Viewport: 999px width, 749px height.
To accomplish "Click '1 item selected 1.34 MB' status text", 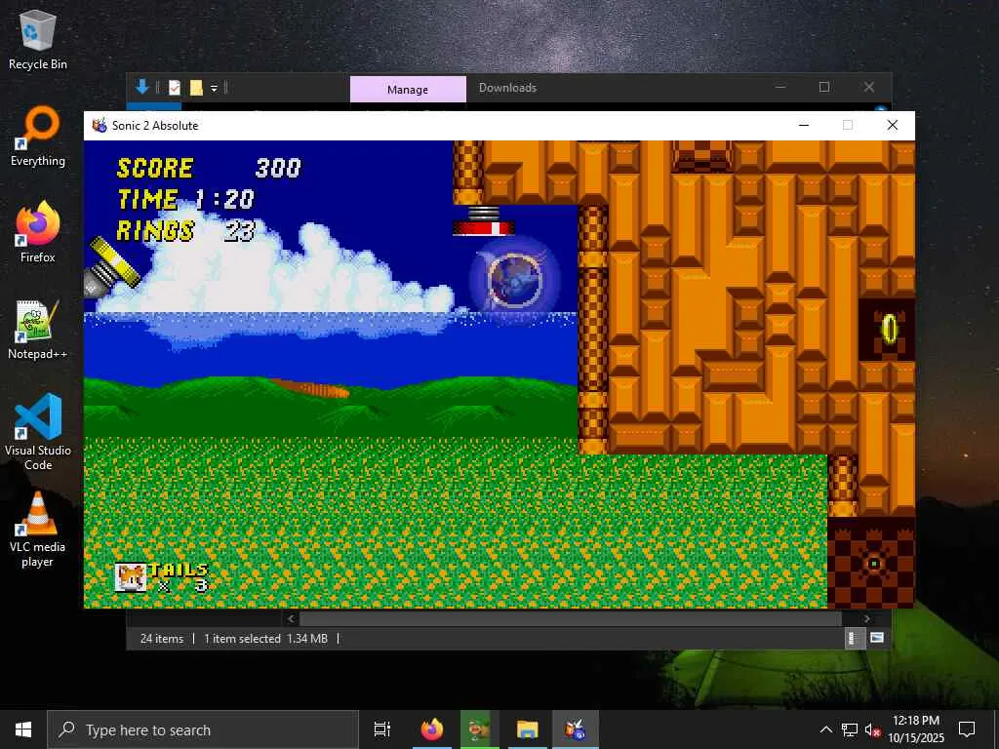I will (x=265, y=638).
